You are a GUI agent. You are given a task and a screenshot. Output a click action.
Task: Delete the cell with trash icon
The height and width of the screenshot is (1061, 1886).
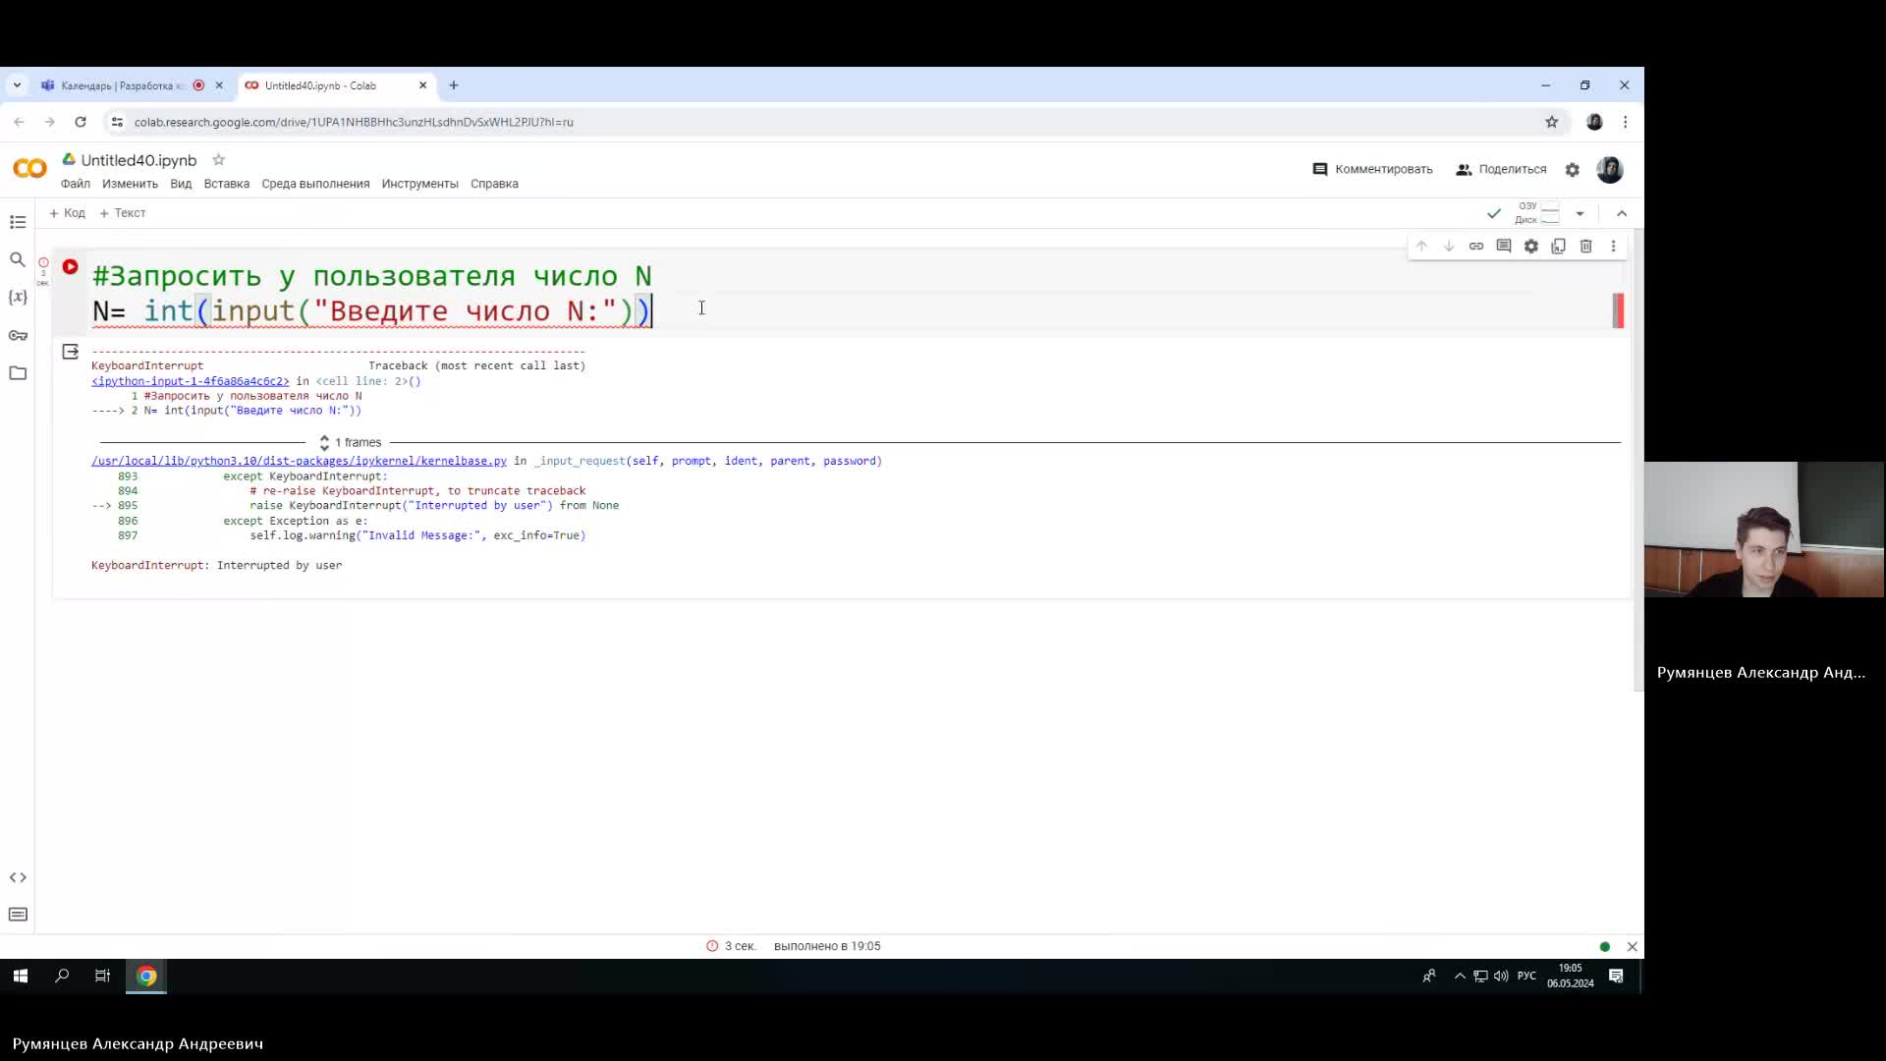tap(1586, 246)
